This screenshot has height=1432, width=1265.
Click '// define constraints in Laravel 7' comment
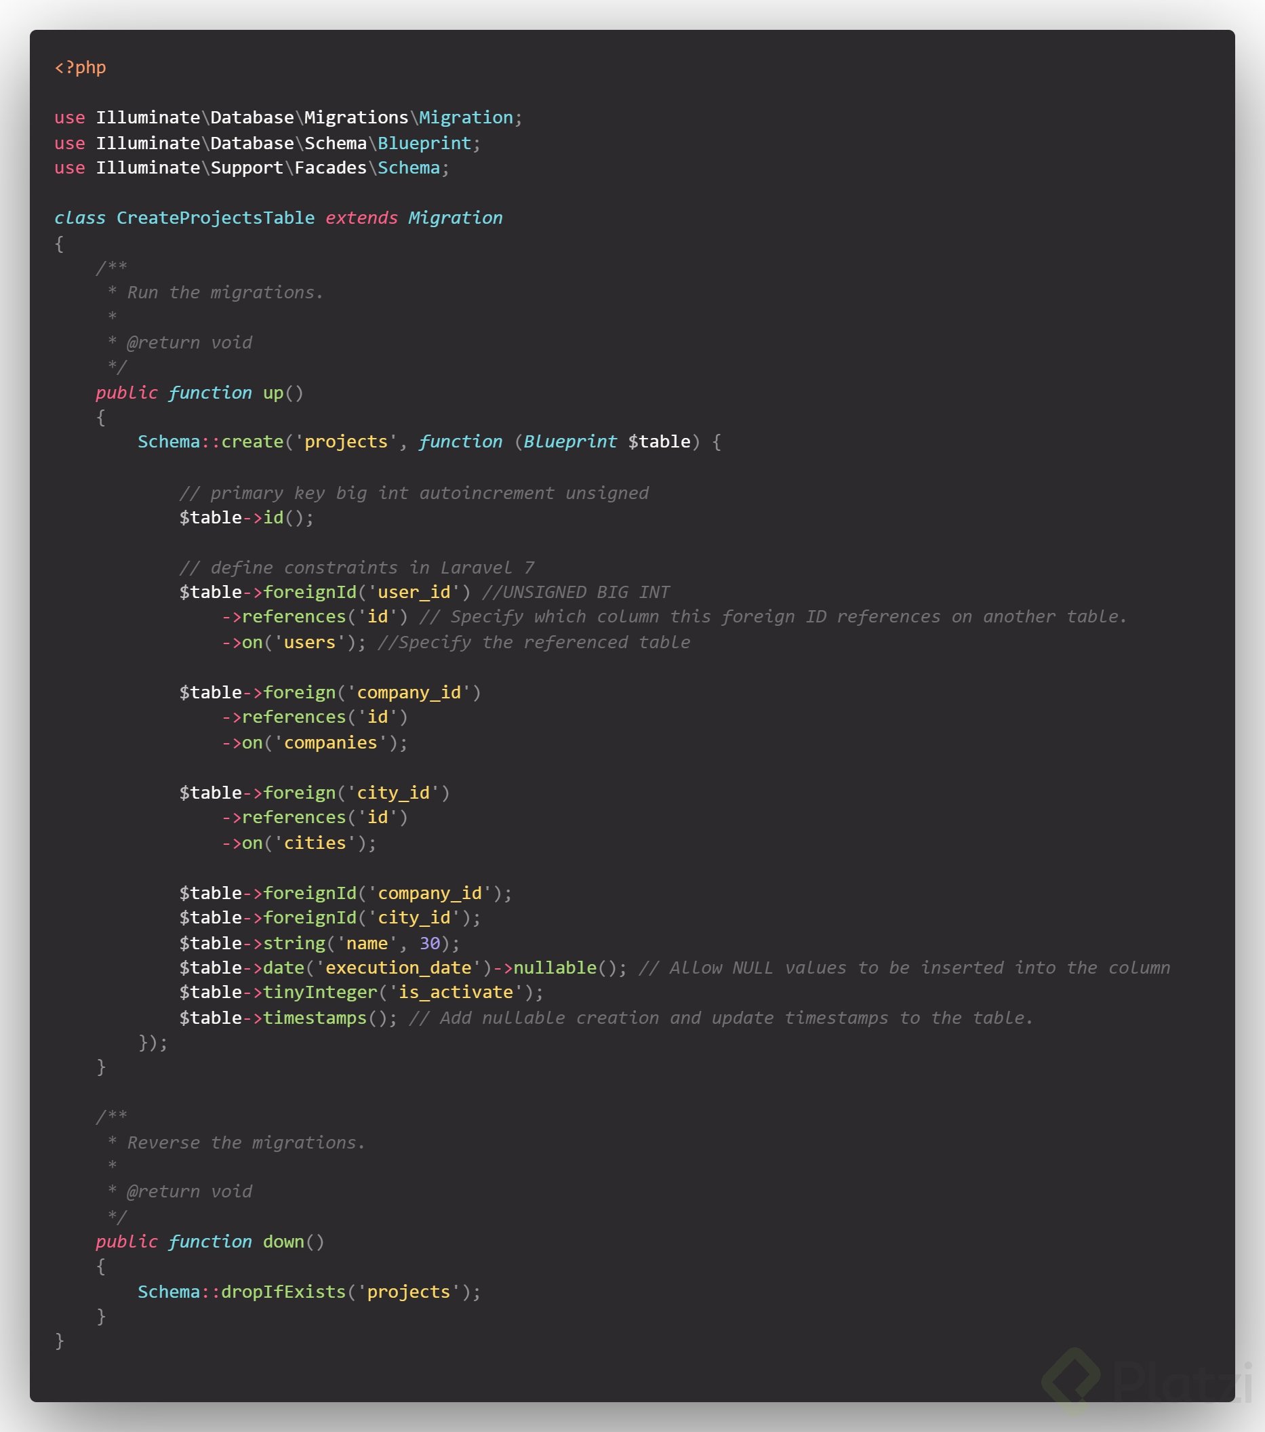coord(357,568)
